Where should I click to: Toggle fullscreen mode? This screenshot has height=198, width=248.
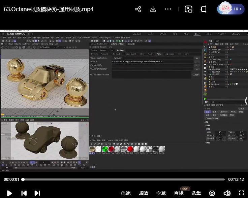[x=241, y=193]
